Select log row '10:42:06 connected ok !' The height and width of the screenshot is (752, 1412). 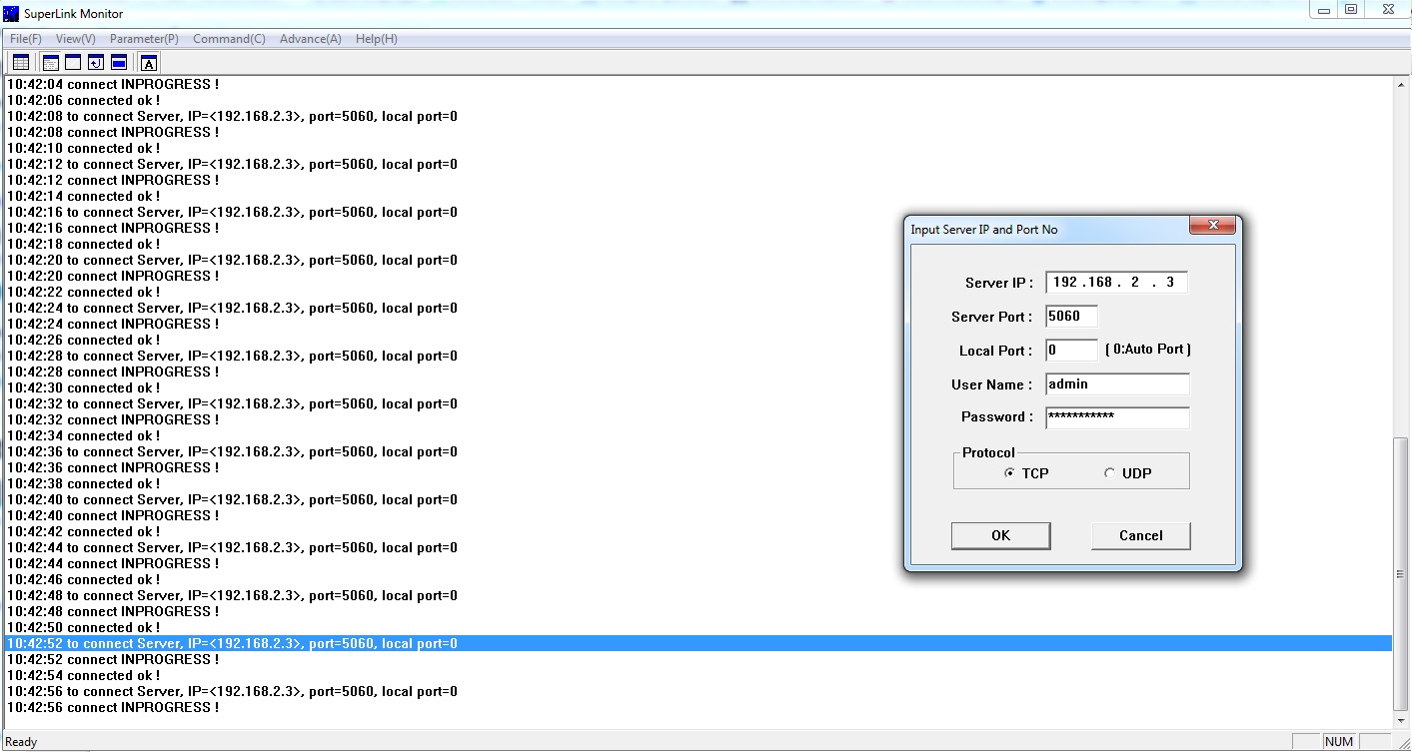click(x=699, y=101)
